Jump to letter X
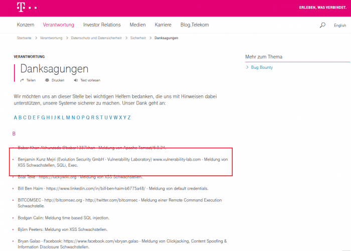The width and height of the screenshot is (351, 251). click(x=120, y=117)
